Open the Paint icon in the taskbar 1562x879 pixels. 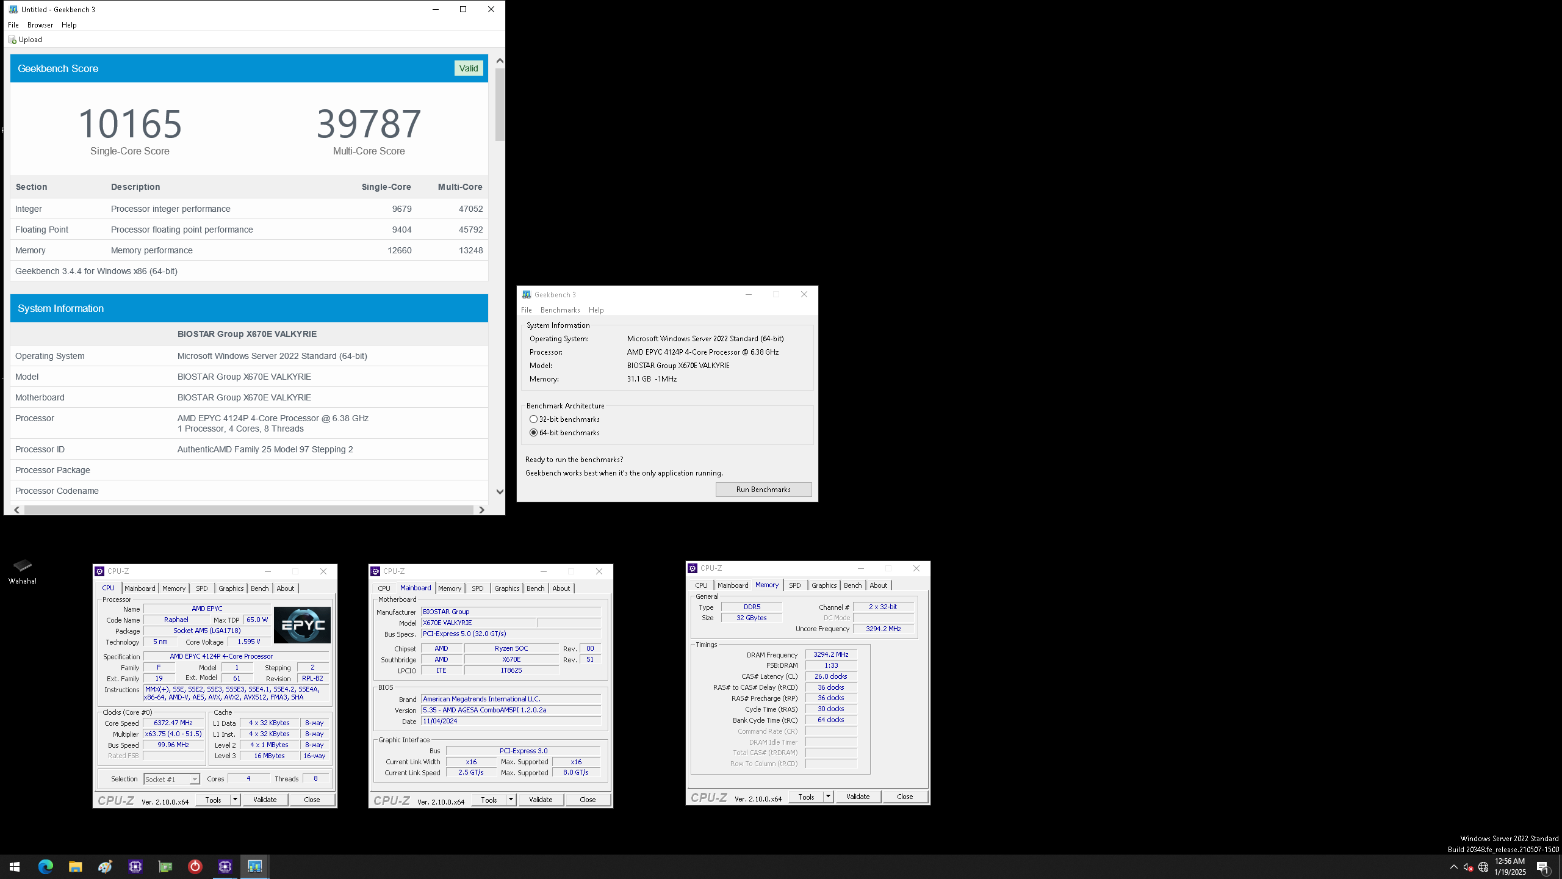[x=105, y=867]
